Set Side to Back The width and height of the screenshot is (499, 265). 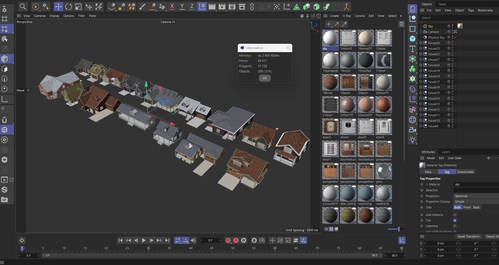(x=476, y=207)
